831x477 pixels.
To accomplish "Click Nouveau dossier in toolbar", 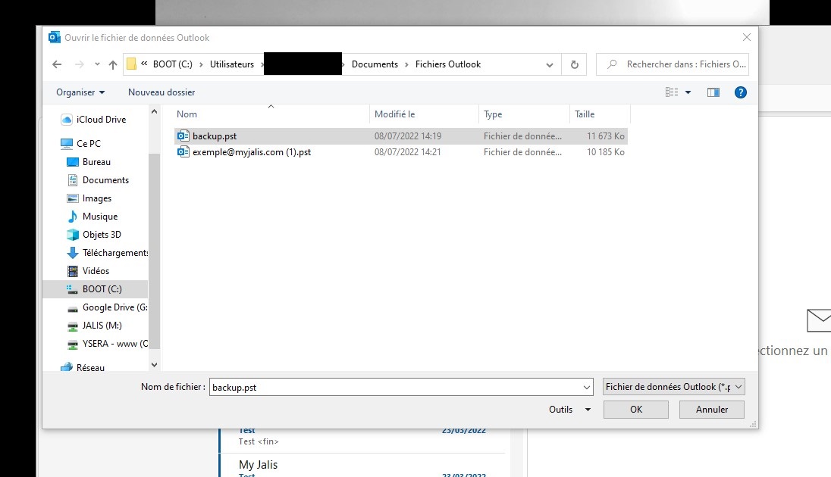I will [161, 92].
